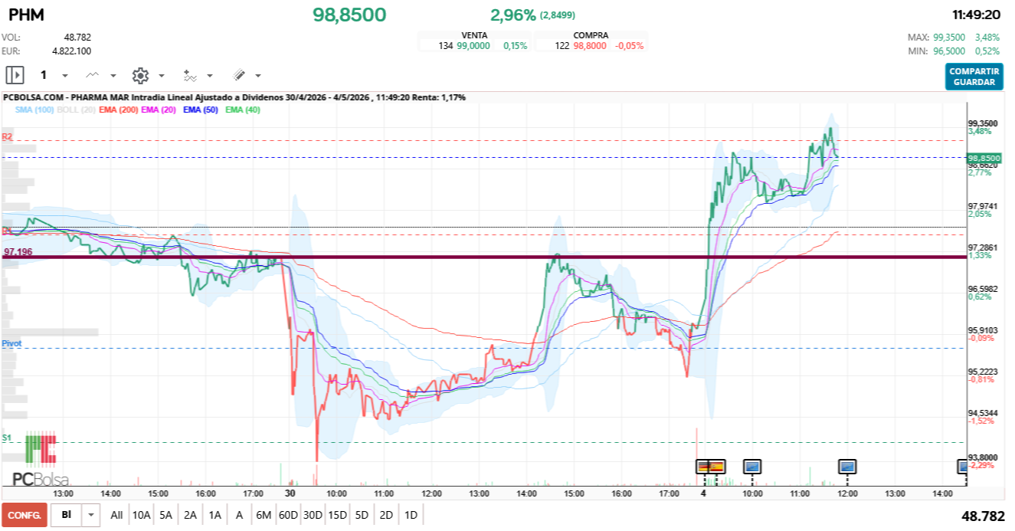Toggle BOLL (20) indicator visibility
This screenshot has height=531, width=1015.
pos(76,110)
